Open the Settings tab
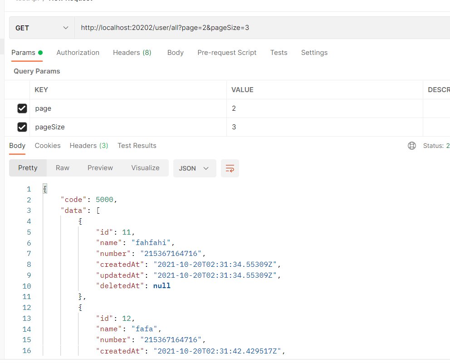450x363 pixels. click(314, 53)
